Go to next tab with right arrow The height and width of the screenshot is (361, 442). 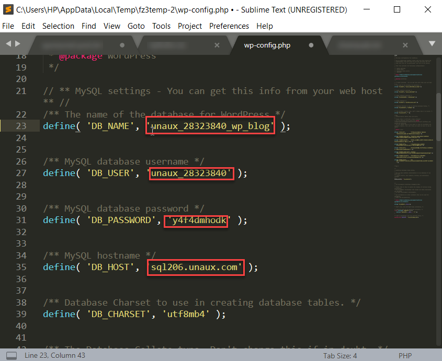pos(17,44)
